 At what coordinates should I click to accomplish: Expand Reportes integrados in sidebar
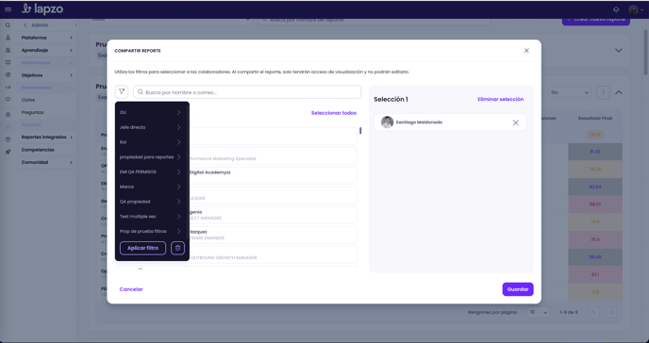[x=47, y=137]
